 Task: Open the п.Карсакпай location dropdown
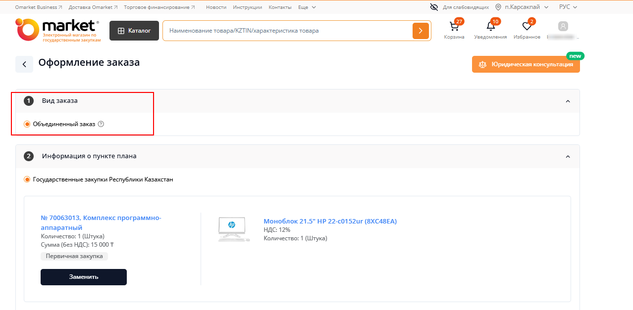click(526, 7)
